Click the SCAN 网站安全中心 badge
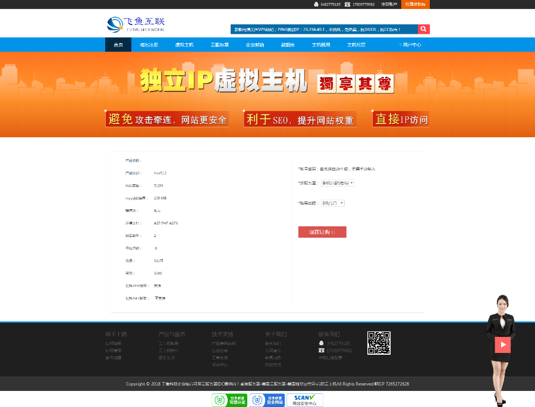The image size is (535, 407). [305, 400]
